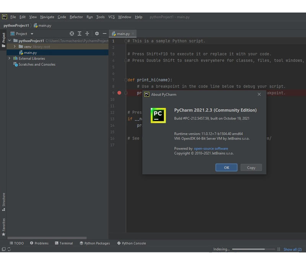This screenshot has height=262, width=306.
Task: Open the Navigate menu
Action: [x=47, y=17]
